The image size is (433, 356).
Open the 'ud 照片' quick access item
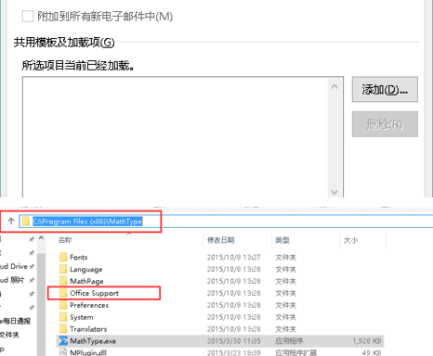(x=12, y=280)
